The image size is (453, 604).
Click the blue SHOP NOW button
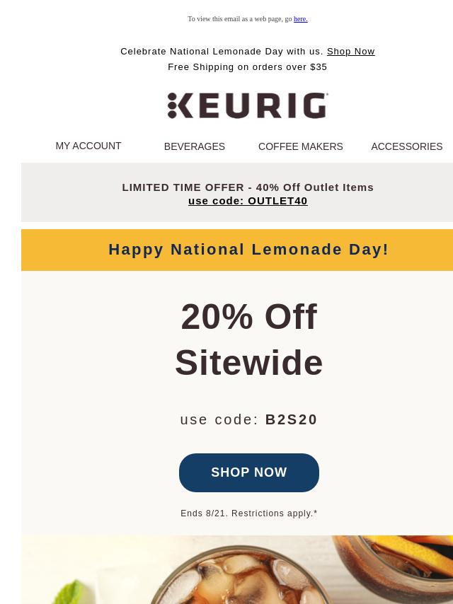tap(249, 472)
